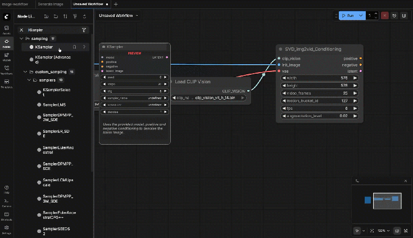Image resolution: width=413 pixels, height=238 pixels.
Task: Clear the KSampler search with X icon
Action: click(x=21, y=30)
